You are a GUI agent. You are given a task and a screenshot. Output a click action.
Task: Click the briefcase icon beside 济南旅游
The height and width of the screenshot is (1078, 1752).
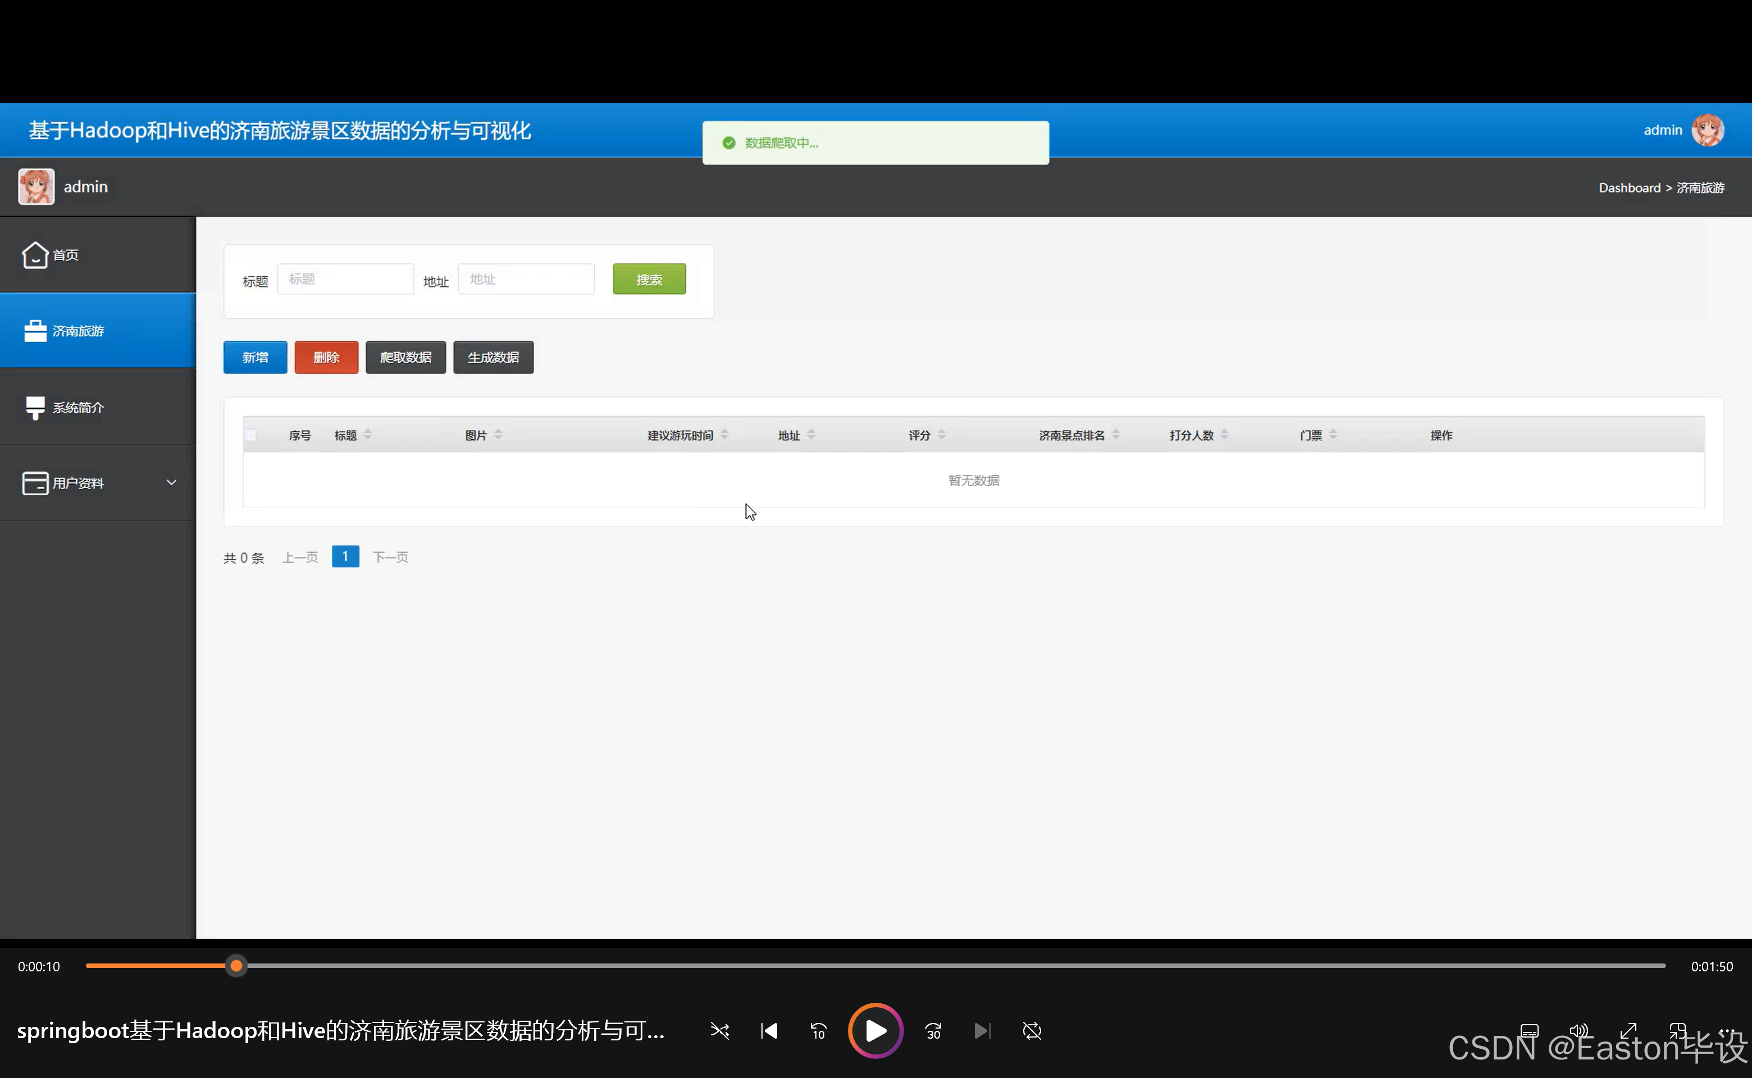point(35,331)
